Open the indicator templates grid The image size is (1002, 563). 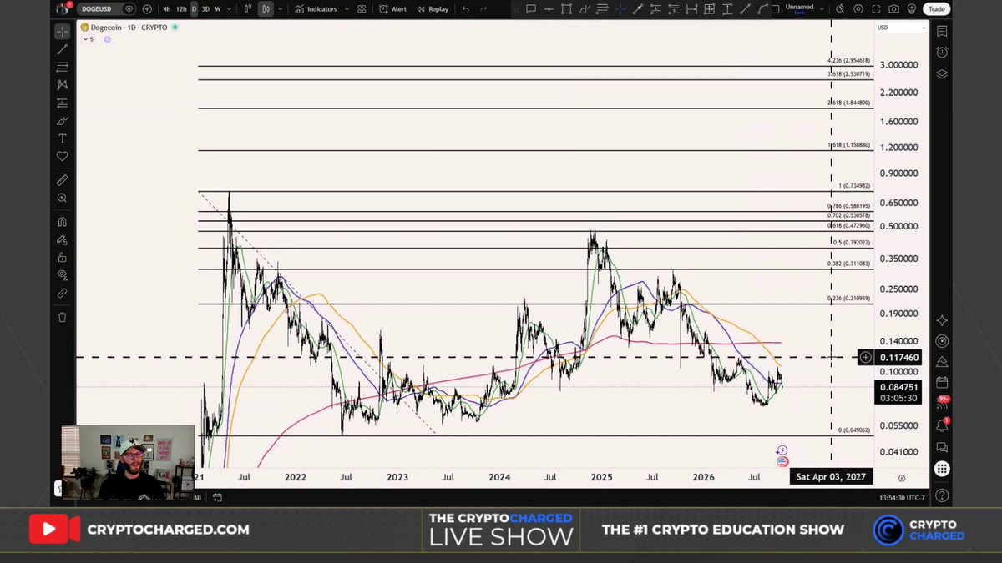click(x=362, y=9)
